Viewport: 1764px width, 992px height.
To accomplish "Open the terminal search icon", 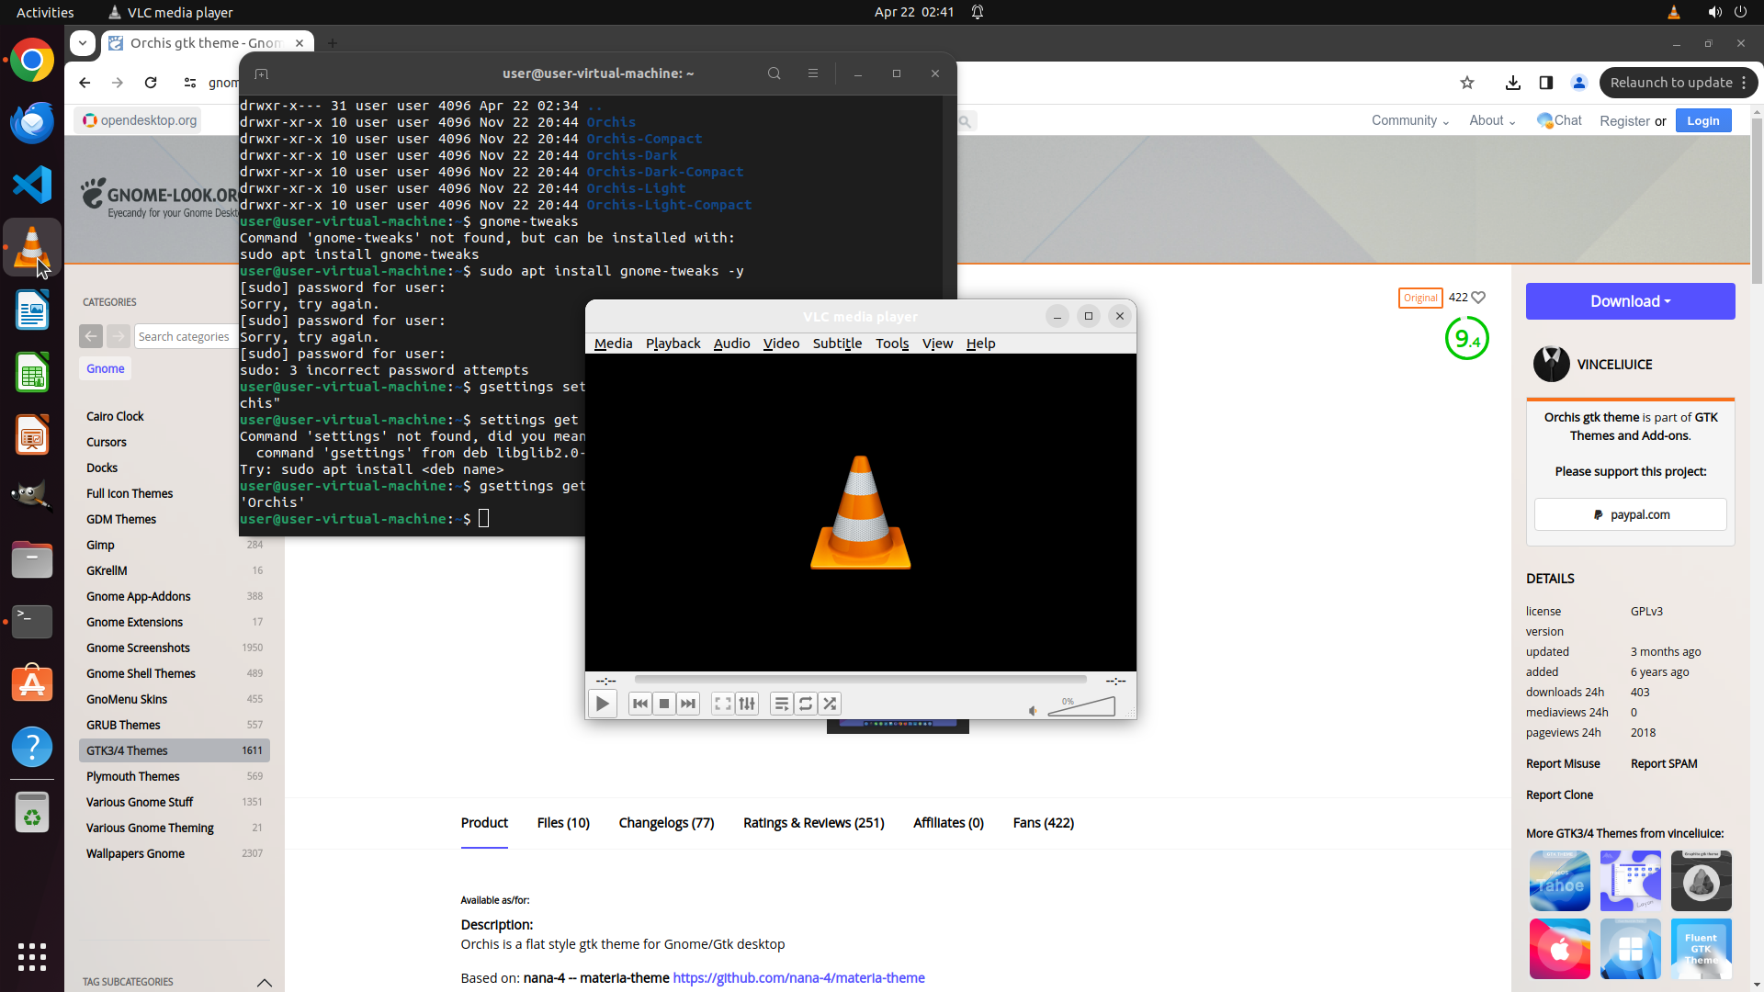I will coord(775,73).
